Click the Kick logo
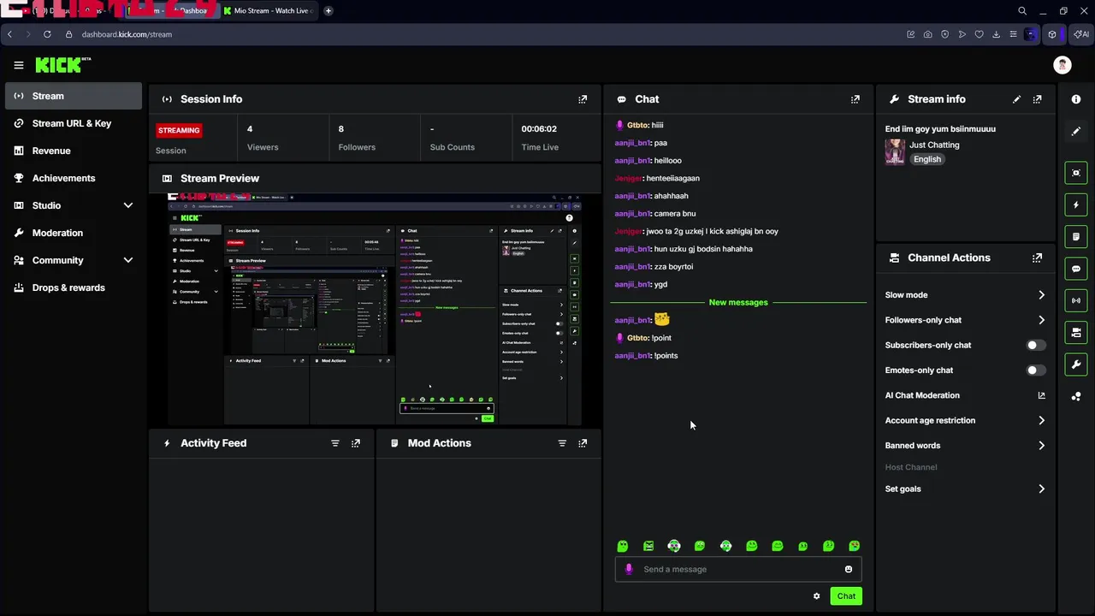Screen dimensions: 1095x616 pyautogui.click(x=62, y=65)
